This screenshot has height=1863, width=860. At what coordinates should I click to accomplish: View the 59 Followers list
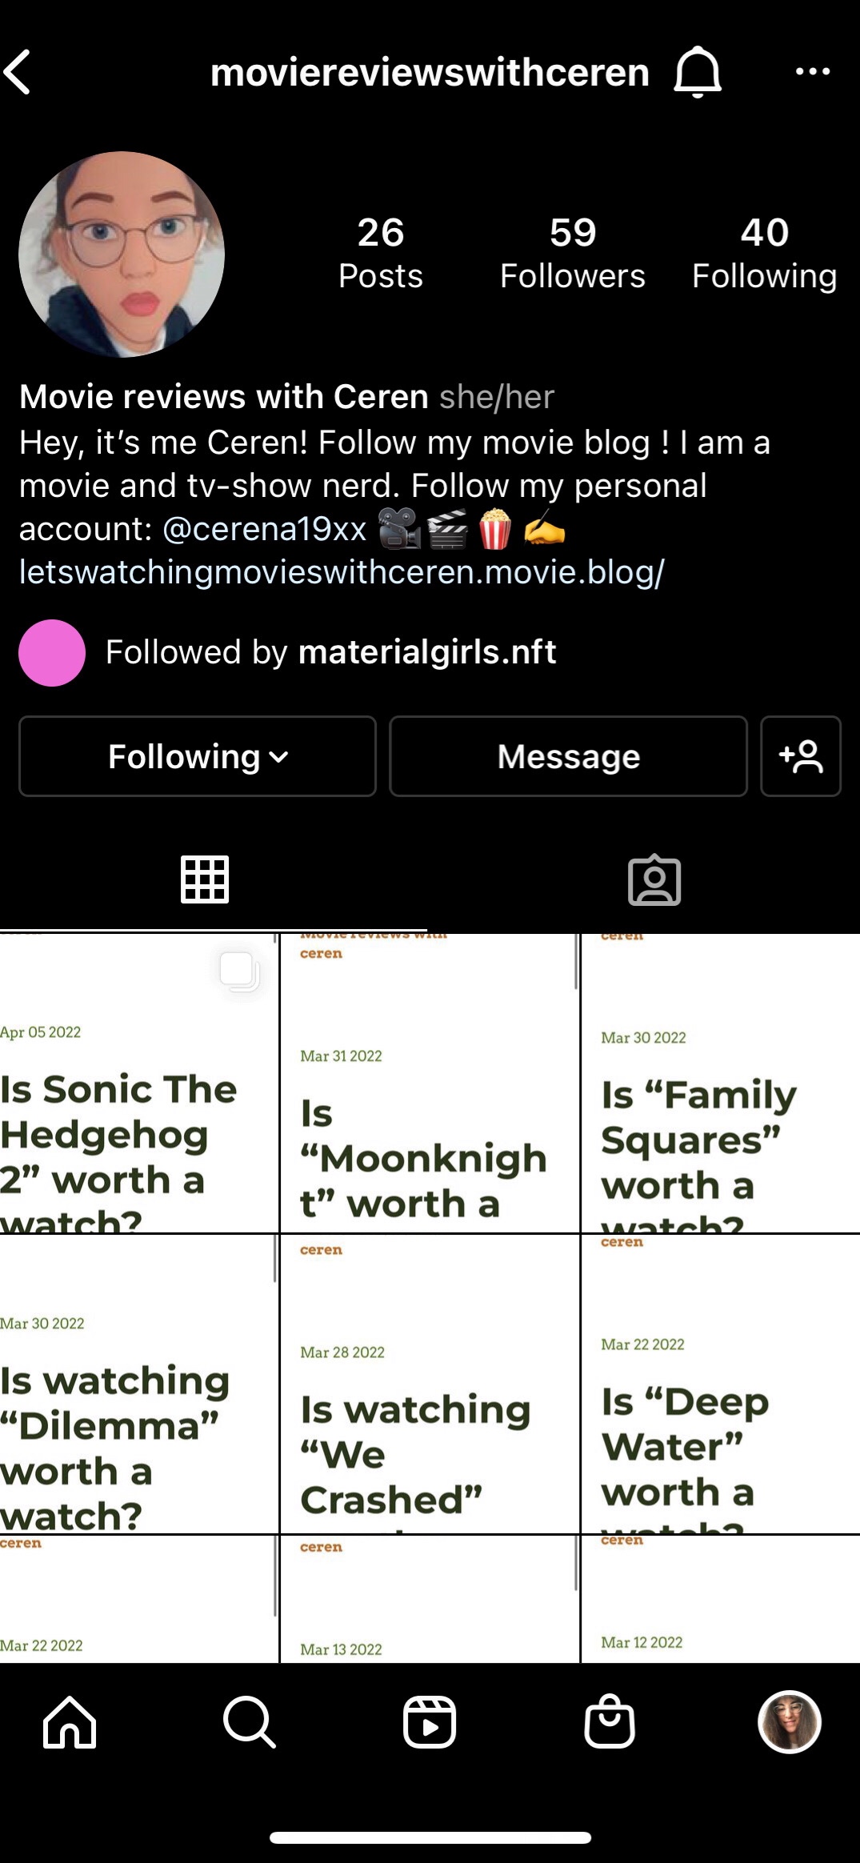tap(572, 253)
